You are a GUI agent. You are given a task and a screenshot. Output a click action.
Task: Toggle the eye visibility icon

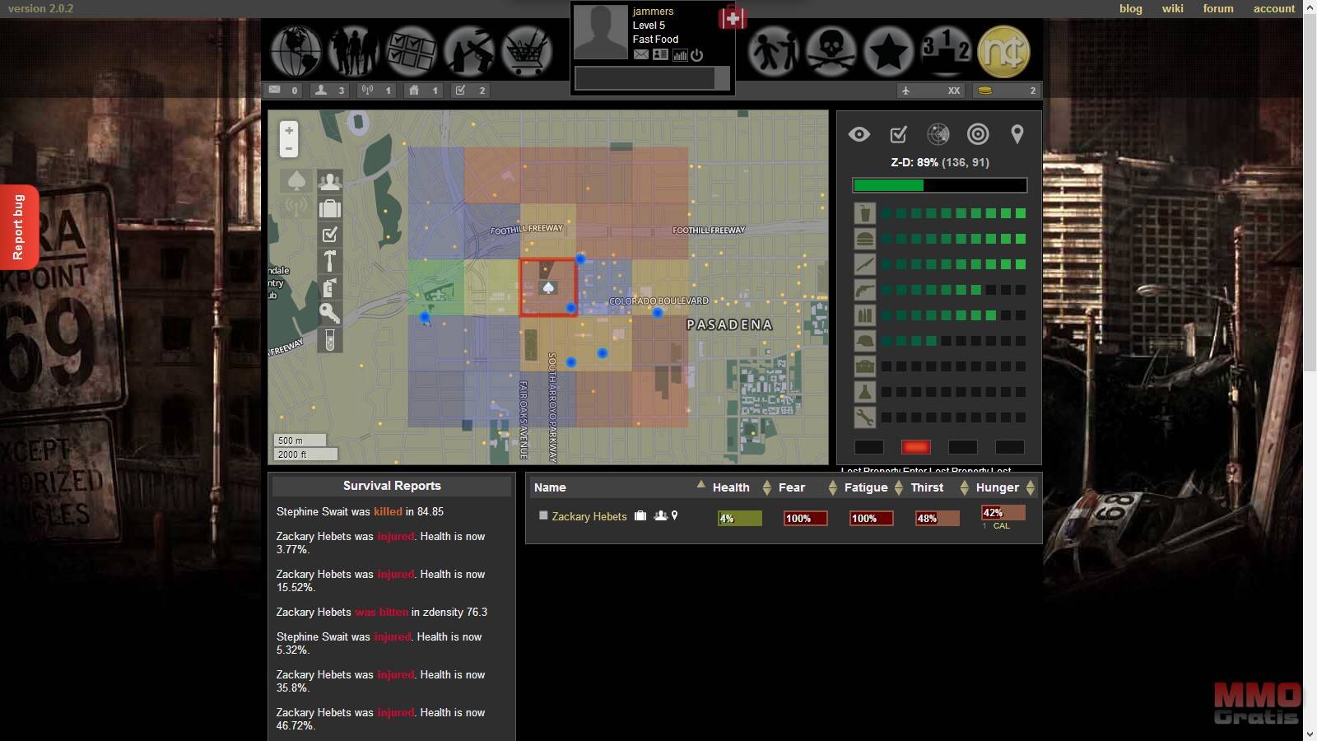tap(859, 134)
